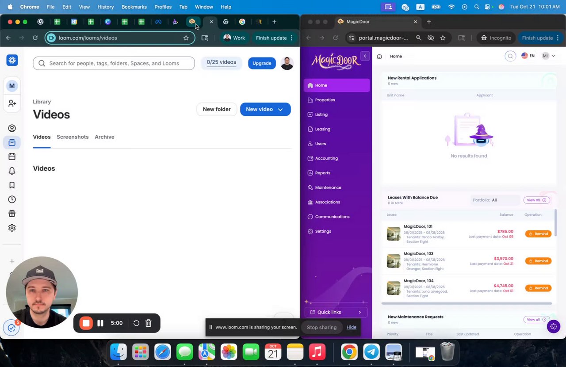Open the New video dropdown arrow
Viewport: 566px width, 367px height.
pyautogui.click(x=280, y=110)
